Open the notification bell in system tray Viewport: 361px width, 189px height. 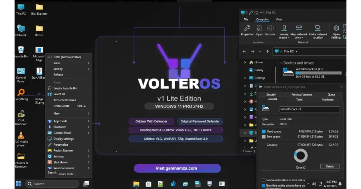[x=340, y=184]
